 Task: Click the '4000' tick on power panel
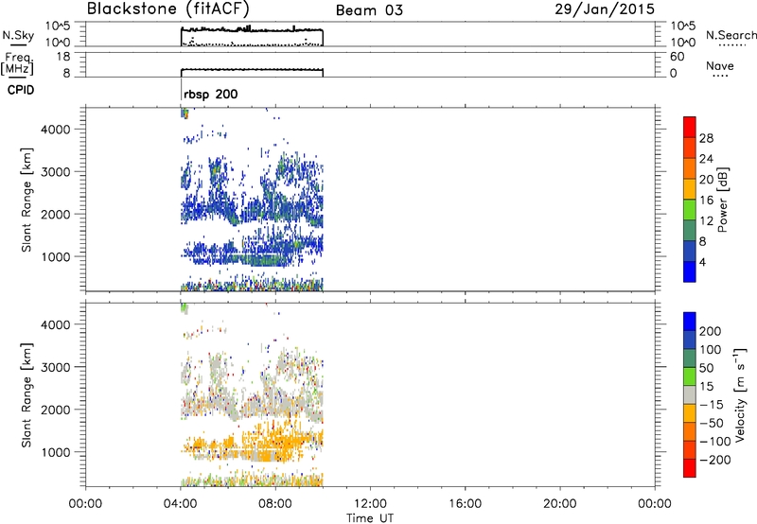[x=55, y=130]
